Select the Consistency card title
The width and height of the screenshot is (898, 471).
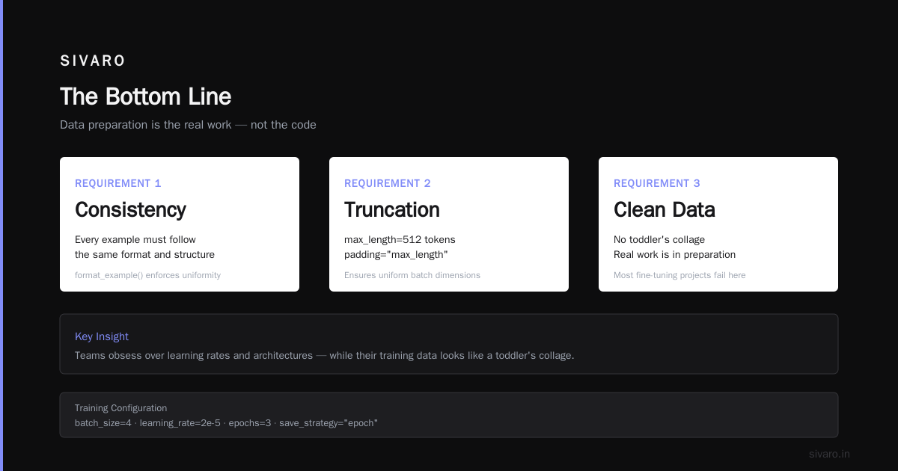coord(130,210)
